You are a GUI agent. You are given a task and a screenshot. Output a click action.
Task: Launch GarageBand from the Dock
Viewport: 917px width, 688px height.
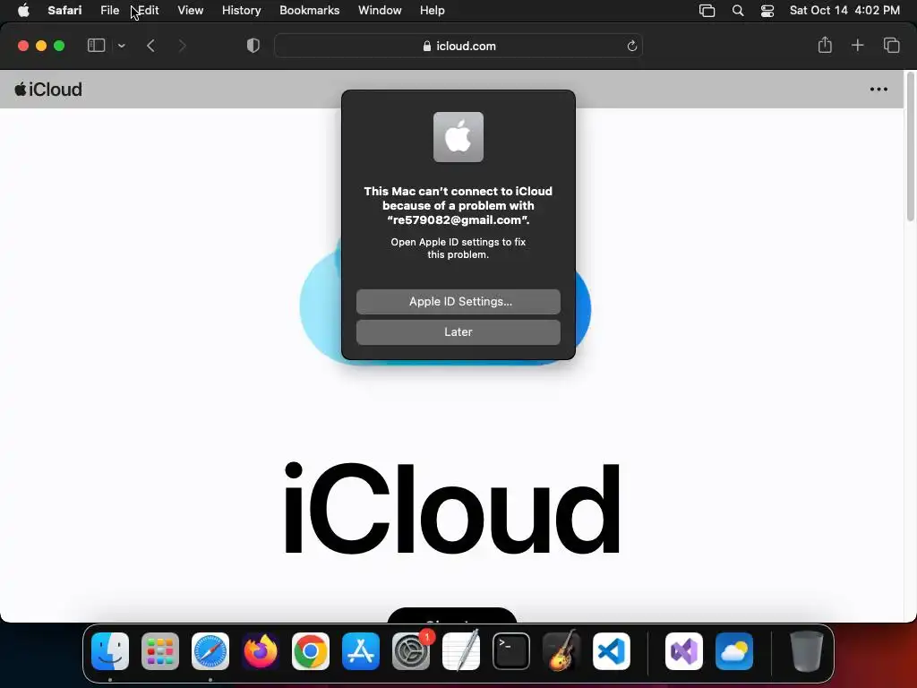(x=561, y=651)
